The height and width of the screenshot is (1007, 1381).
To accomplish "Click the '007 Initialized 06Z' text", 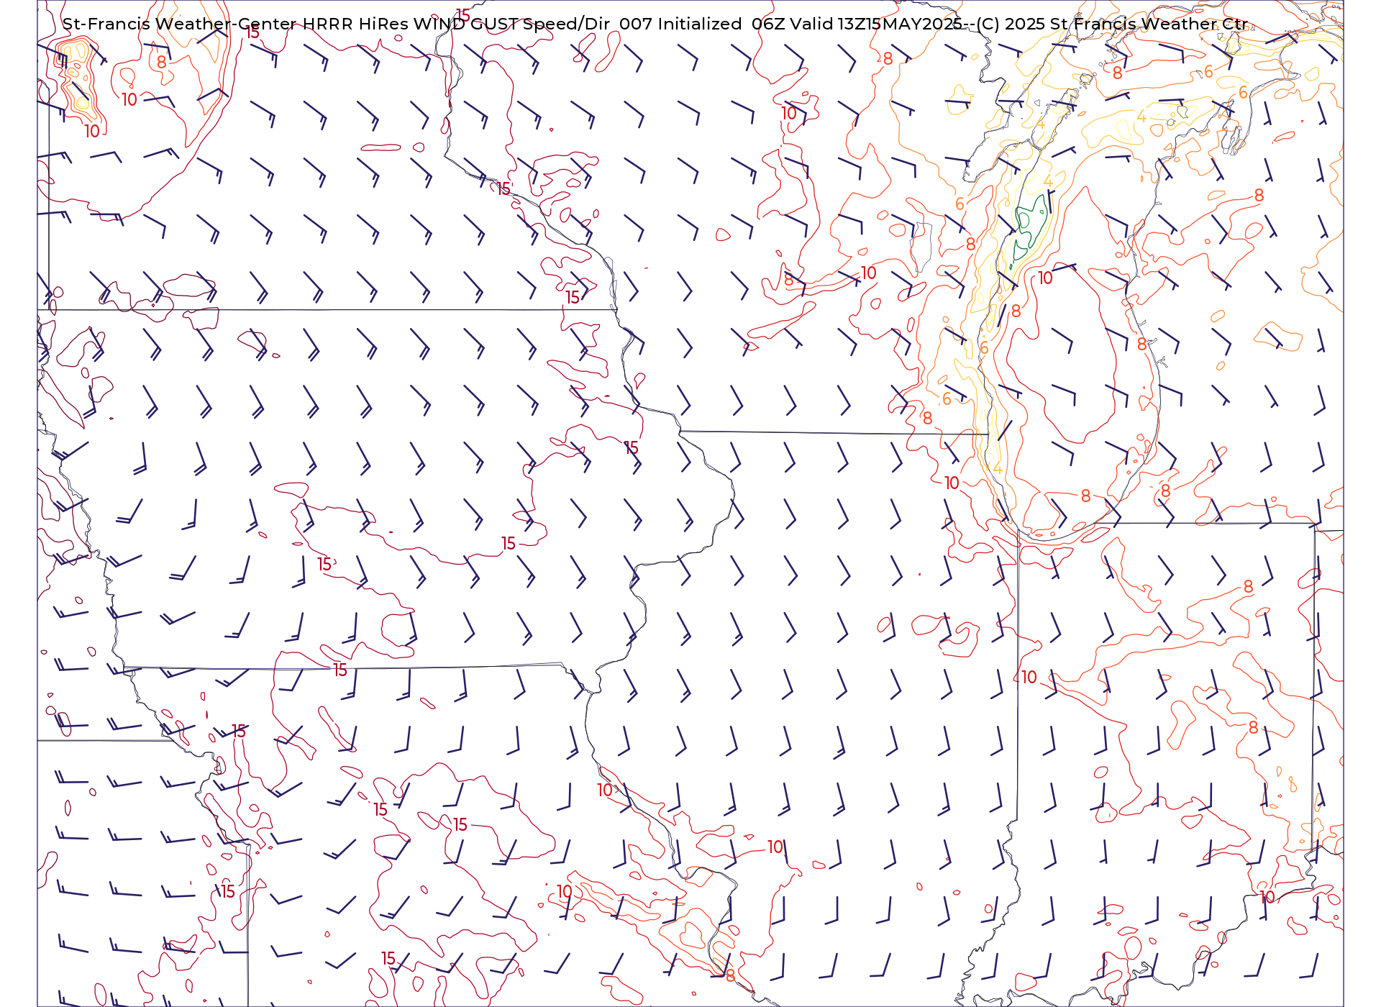I will pos(702,24).
